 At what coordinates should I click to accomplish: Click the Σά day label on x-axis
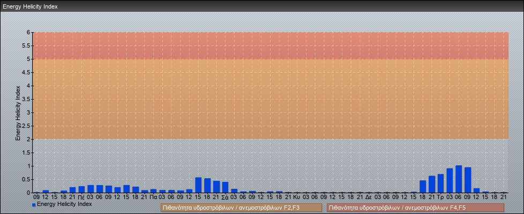coord(225,197)
